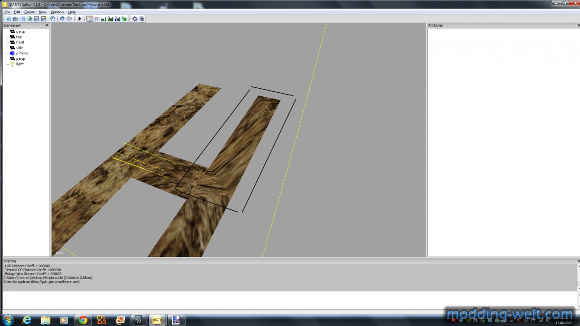Click the first round gear toolbar icon

coord(135,19)
